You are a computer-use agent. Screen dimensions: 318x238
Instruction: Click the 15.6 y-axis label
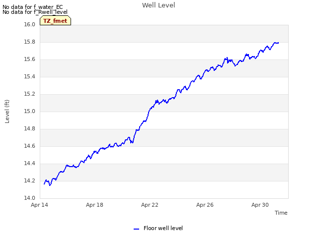click(x=30, y=59)
